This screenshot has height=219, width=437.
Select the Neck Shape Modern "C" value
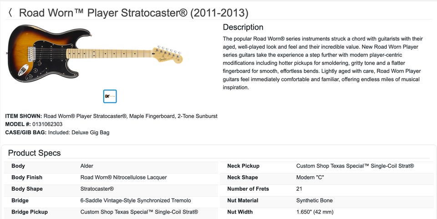pyautogui.click(x=310, y=178)
